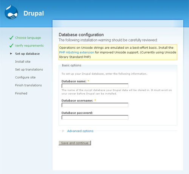
Task: Open the PHP mbstring extension link
Action: (77, 52)
